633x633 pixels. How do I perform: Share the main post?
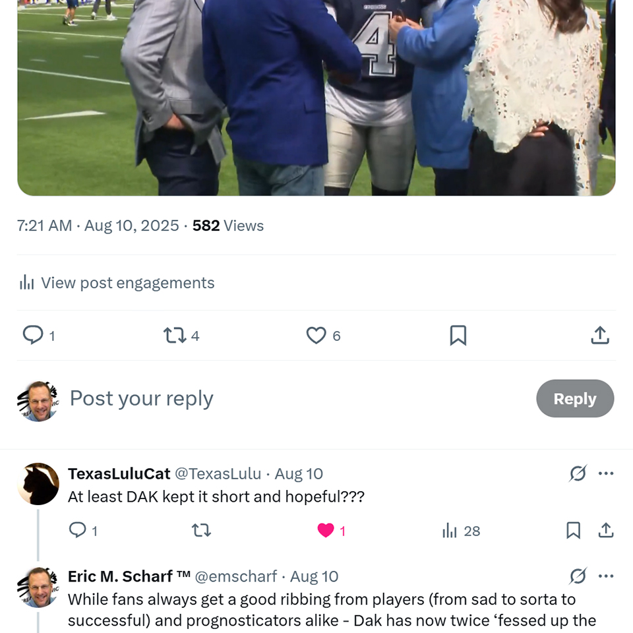tap(599, 336)
